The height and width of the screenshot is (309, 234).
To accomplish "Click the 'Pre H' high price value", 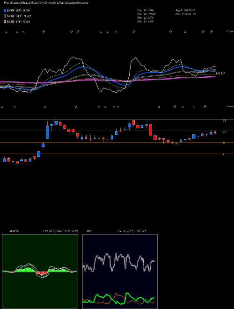I will pyautogui.click(x=146, y=14).
